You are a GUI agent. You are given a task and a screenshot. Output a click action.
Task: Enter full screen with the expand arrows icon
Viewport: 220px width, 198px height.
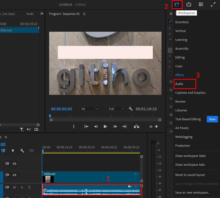click(x=213, y=4)
